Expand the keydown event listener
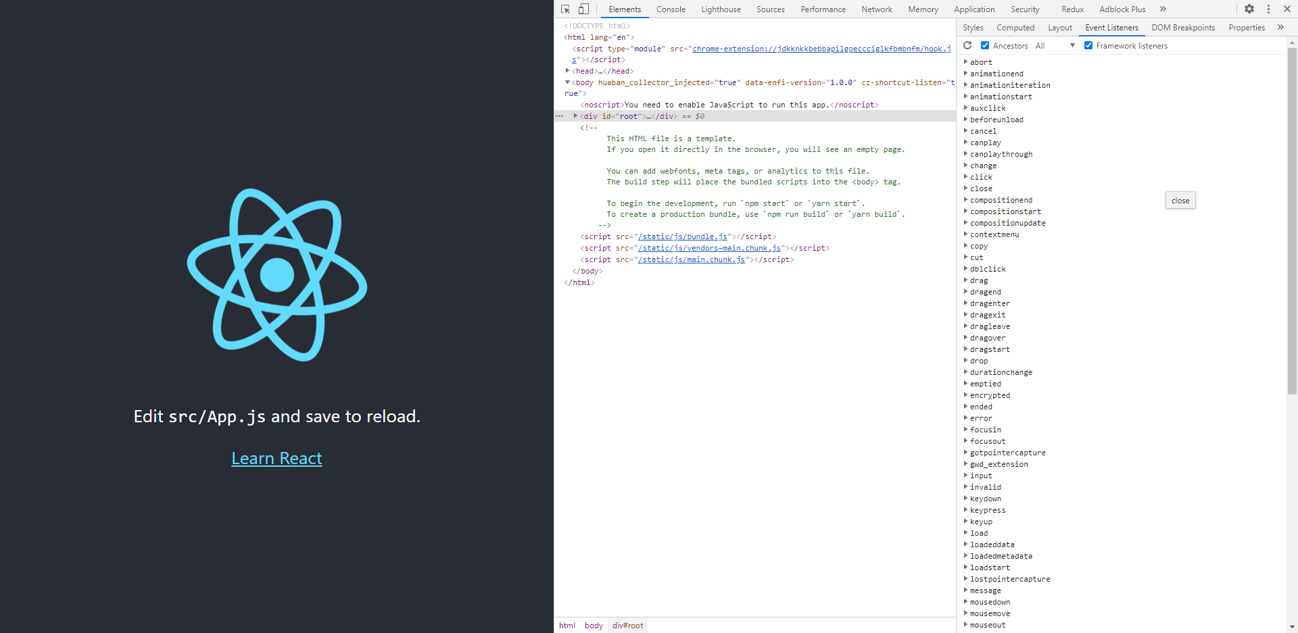Image resolution: width=1298 pixels, height=633 pixels. (x=965, y=498)
